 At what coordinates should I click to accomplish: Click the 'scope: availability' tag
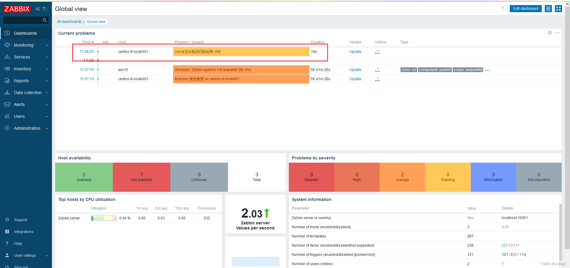pyautogui.click(x=468, y=70)
